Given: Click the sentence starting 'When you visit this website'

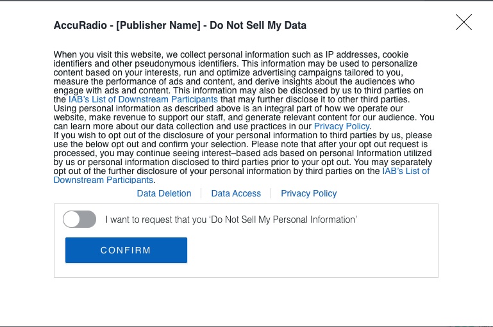Looking at the screenshot, I should pyautogui.click(x=231, y=55).
